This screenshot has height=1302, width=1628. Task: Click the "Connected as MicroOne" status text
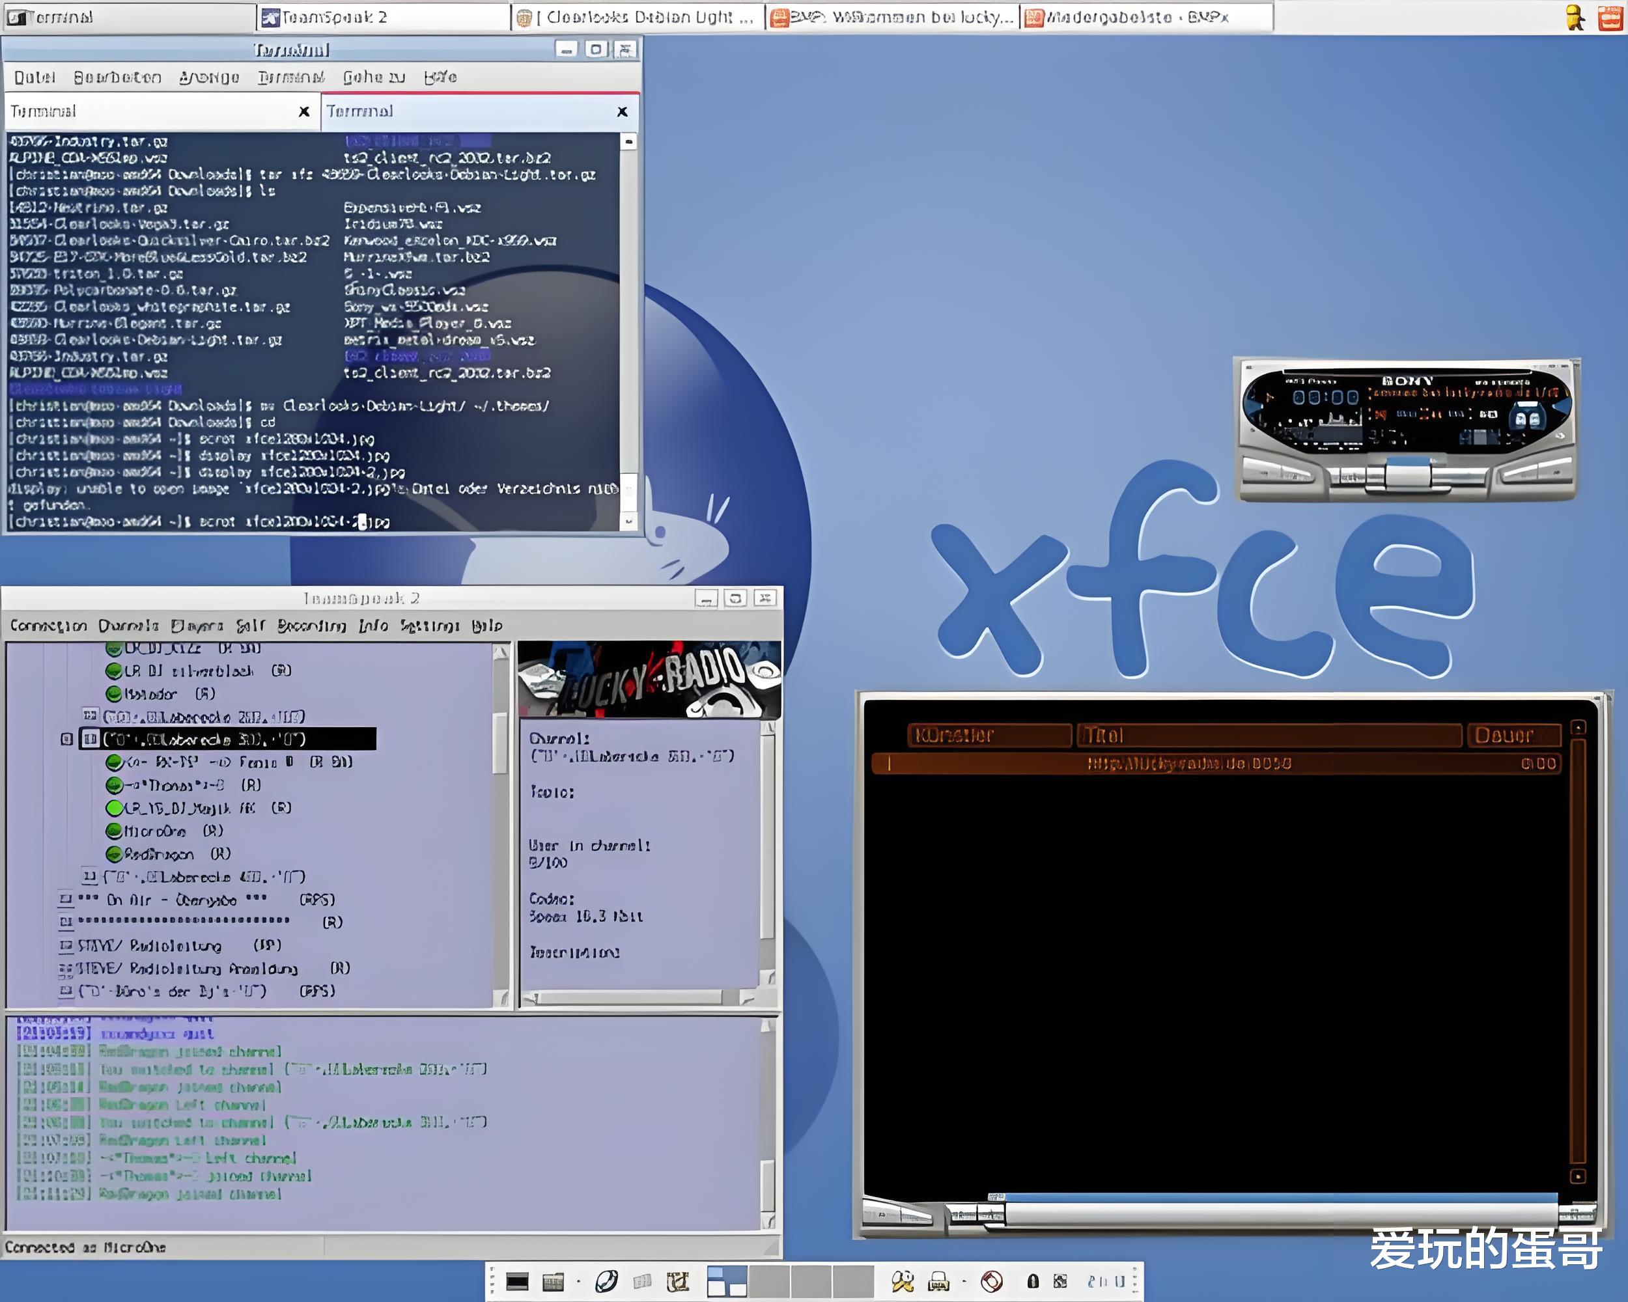point(85,1247)
